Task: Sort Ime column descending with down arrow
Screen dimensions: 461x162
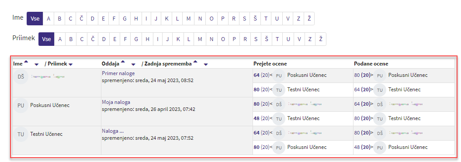Action: click(x=36, y=64)
